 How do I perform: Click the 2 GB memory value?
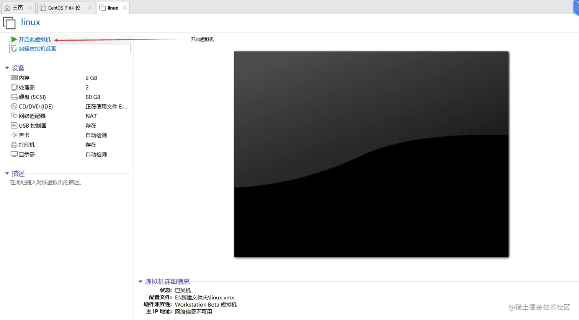tap(91, 78)
